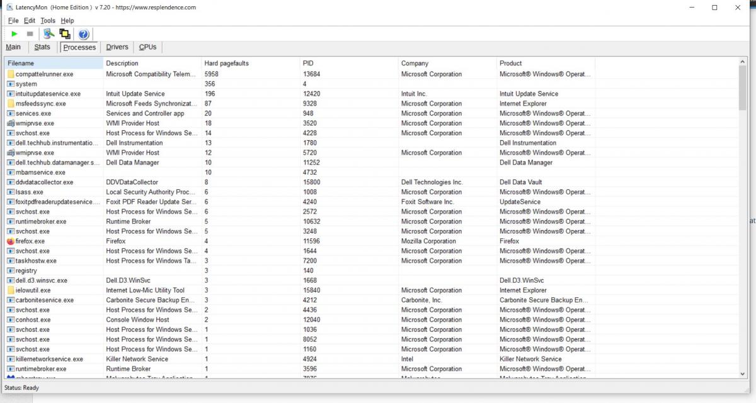The width and height of the screenshot is (756, 403).
Task: Click the PID value 13684
Action: click(x=312, y=74)
